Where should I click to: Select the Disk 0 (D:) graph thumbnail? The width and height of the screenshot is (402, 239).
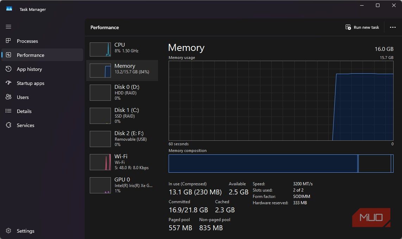[x=100, y=93]
